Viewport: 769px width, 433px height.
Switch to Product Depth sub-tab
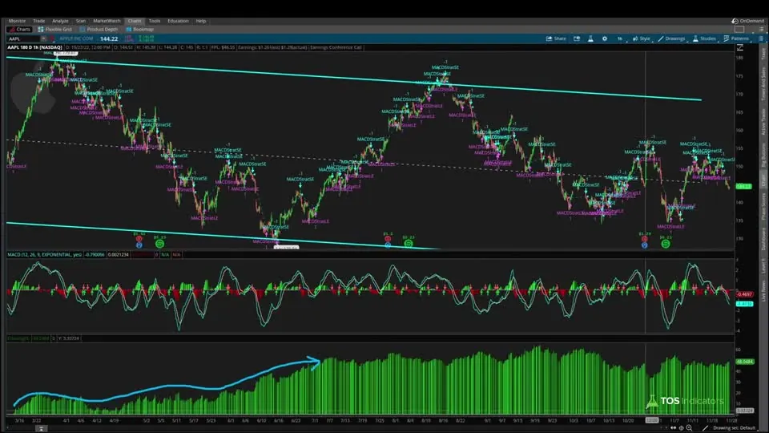click(99, 30)
